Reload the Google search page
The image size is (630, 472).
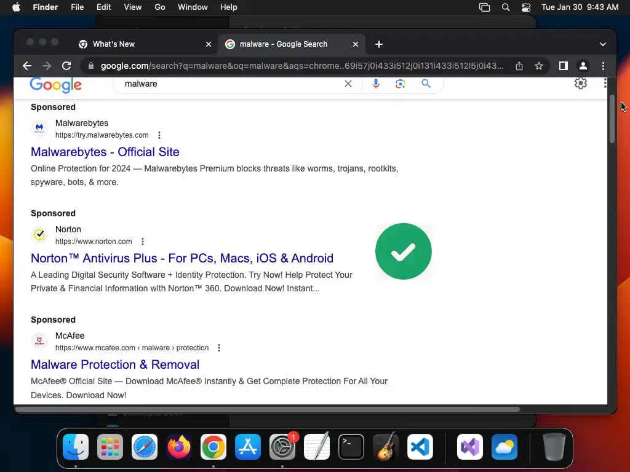point(66,66)
